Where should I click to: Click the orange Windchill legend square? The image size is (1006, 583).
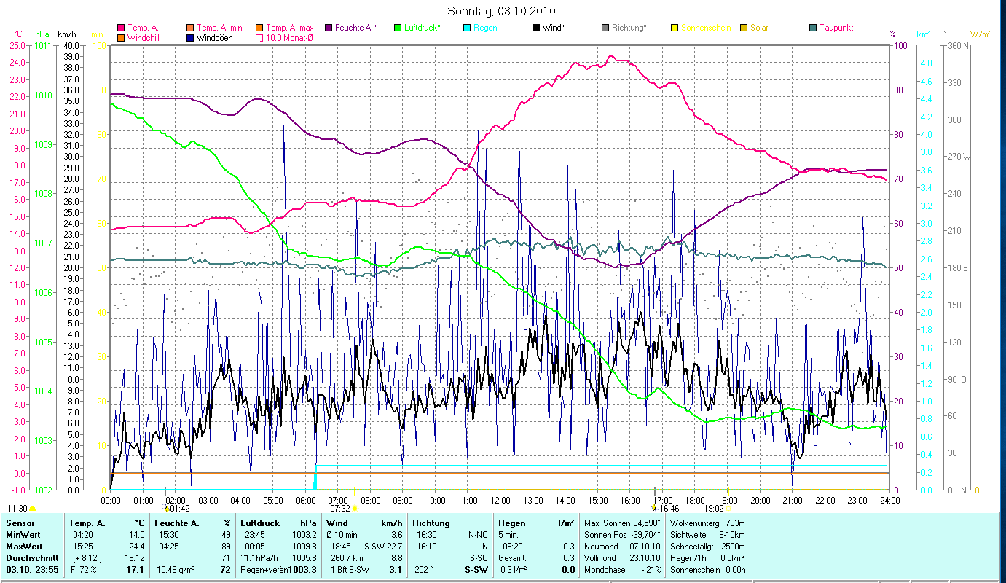[121, 38]
